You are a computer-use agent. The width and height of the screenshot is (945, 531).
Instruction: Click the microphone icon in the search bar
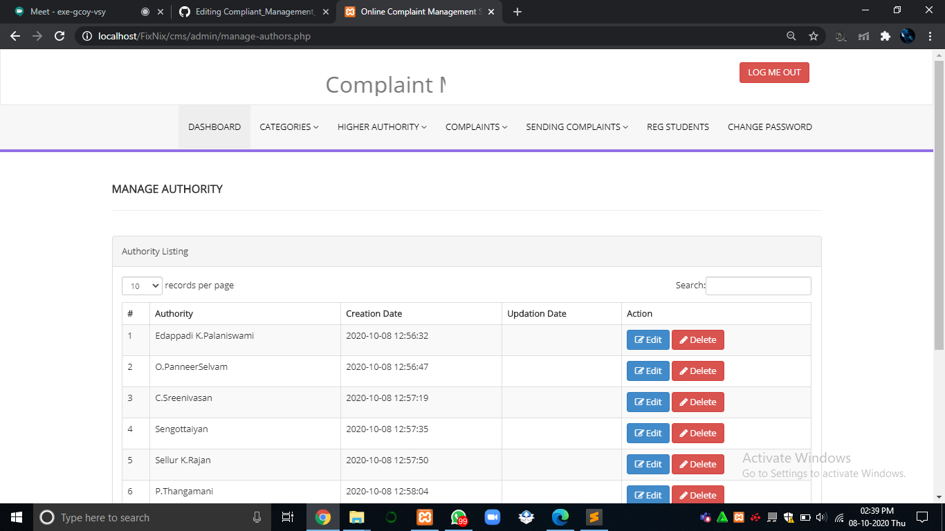(257, 517)
